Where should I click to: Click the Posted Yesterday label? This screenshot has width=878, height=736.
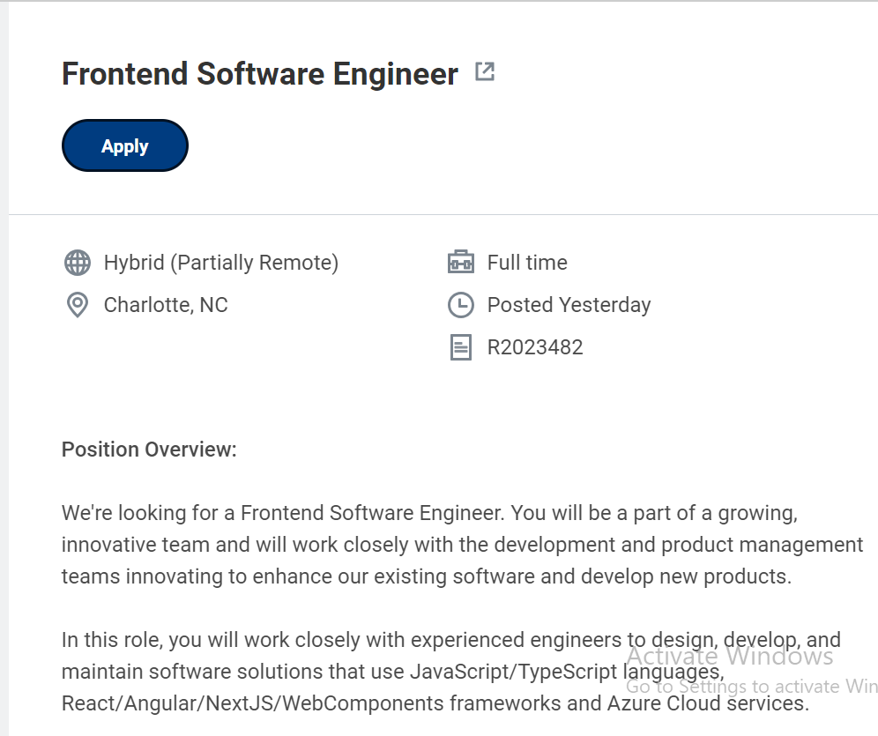[x=569, y=305]
